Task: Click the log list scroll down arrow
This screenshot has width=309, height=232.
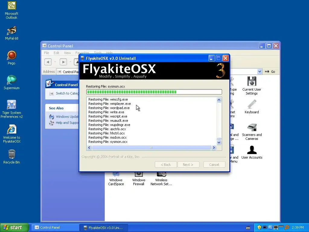Action: click(x=219, y=143)
